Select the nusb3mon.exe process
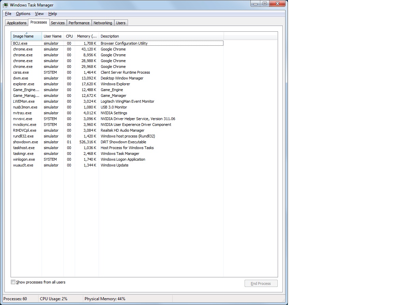This screenshot has width=393, height=305. 117,107
